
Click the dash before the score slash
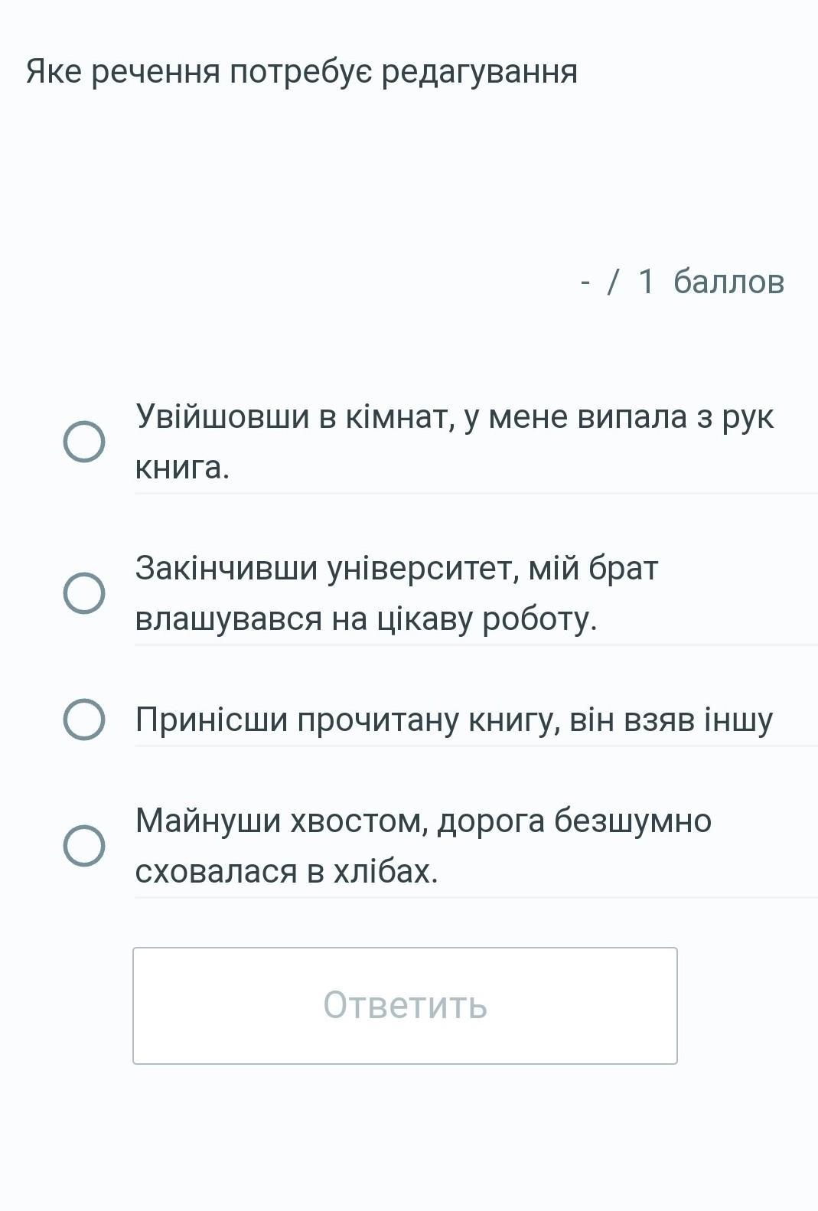coord(585,283)
